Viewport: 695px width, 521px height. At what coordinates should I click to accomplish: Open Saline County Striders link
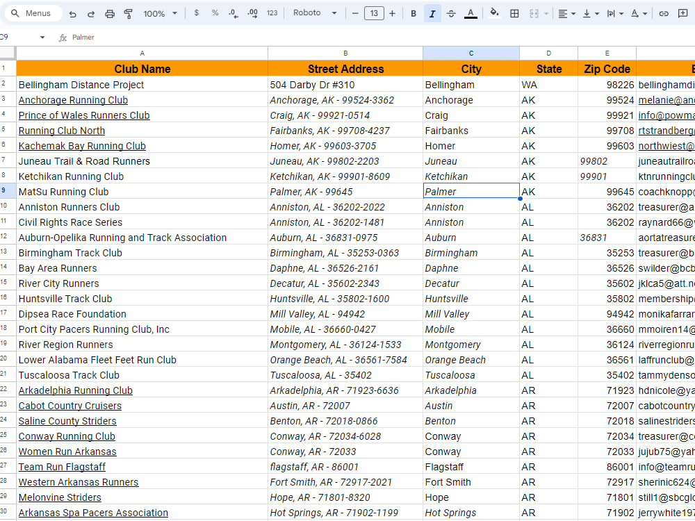pos(67,421)
